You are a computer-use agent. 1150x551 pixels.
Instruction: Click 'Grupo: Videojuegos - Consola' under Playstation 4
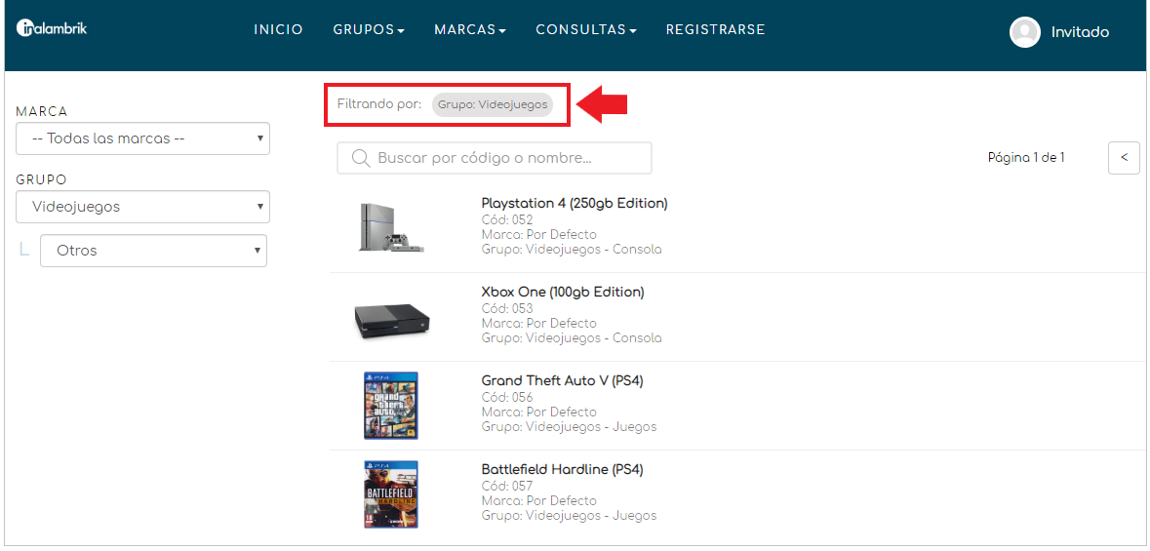572,250
